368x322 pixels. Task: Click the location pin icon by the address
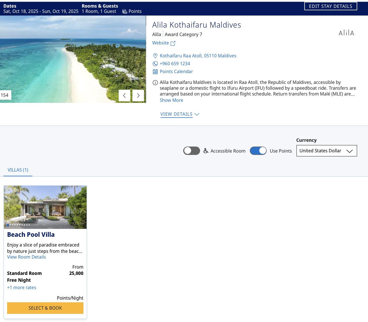tap(155, 56)
